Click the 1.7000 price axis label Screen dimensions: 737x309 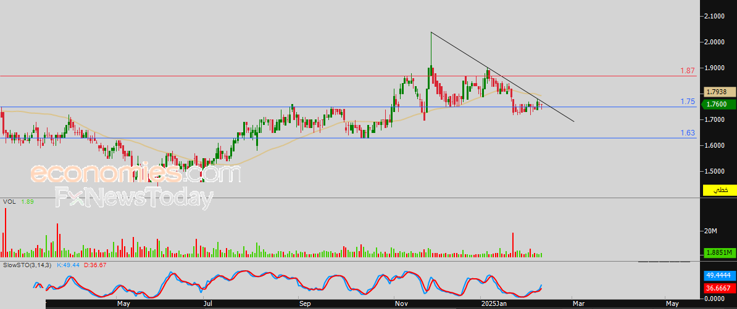pos(714,120)
